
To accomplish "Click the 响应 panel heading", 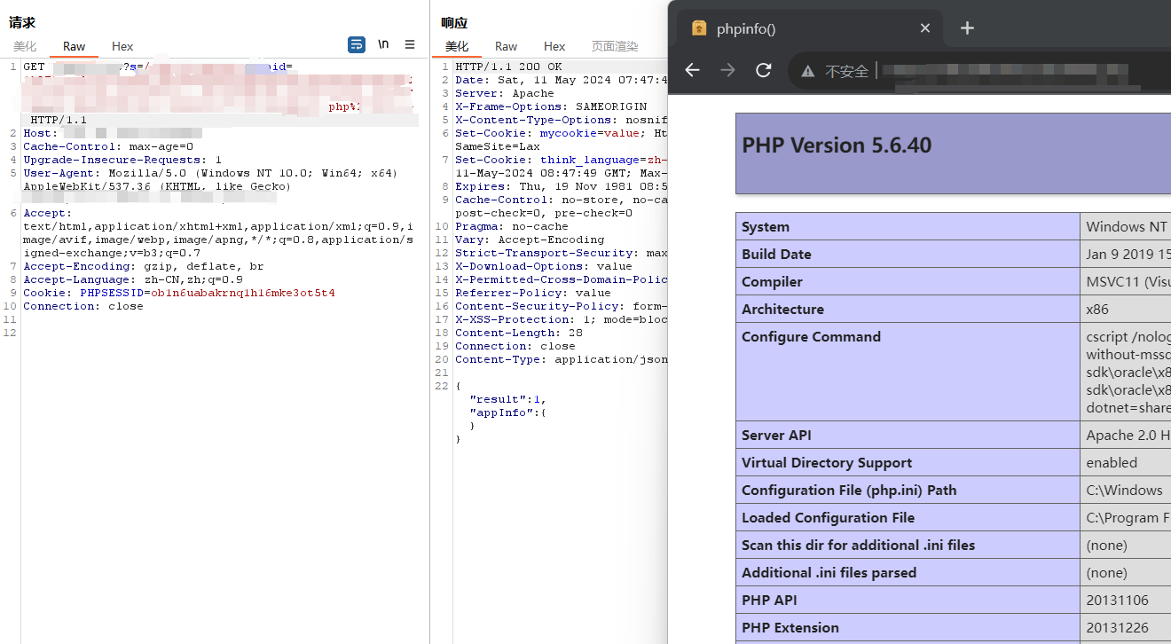I will coord(454,22).
